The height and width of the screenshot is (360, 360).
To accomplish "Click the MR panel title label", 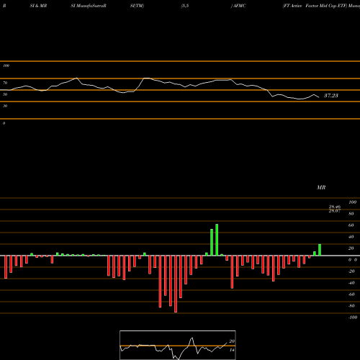I will tap(321, 187).
